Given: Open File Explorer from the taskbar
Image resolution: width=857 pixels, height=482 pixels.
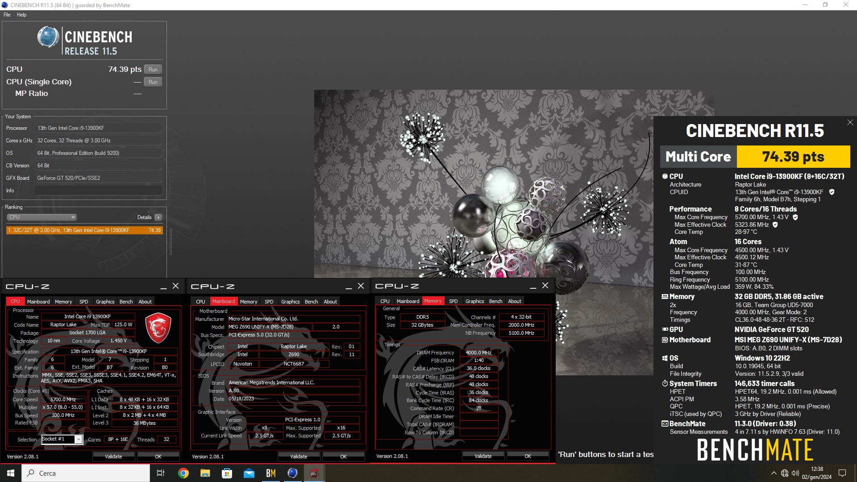Looking at the screenshot, I should [x=205, y=473].
